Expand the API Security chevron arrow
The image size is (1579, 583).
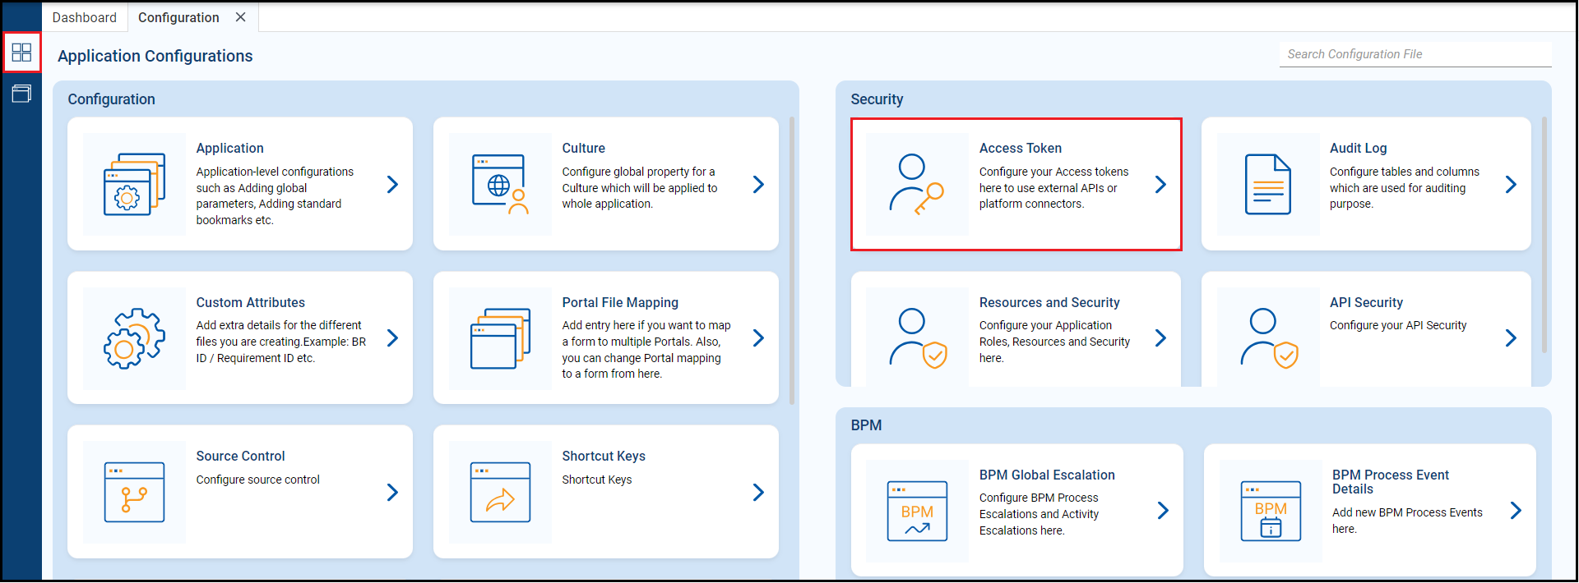[1511, 338]
